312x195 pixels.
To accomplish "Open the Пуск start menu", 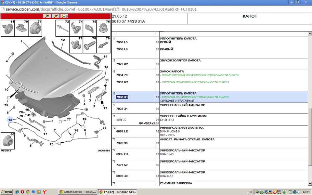I will tap(6, 192).
